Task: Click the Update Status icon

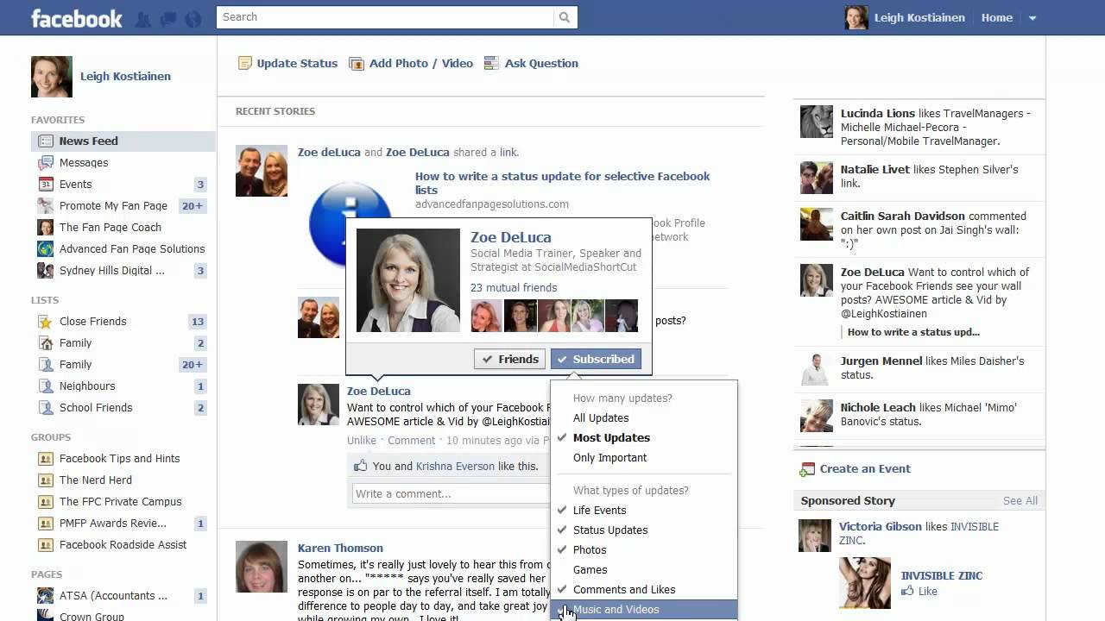Action: point(245,63)
